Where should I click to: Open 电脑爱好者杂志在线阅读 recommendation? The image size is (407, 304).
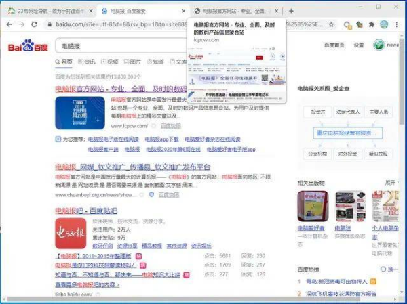[212, 139]
